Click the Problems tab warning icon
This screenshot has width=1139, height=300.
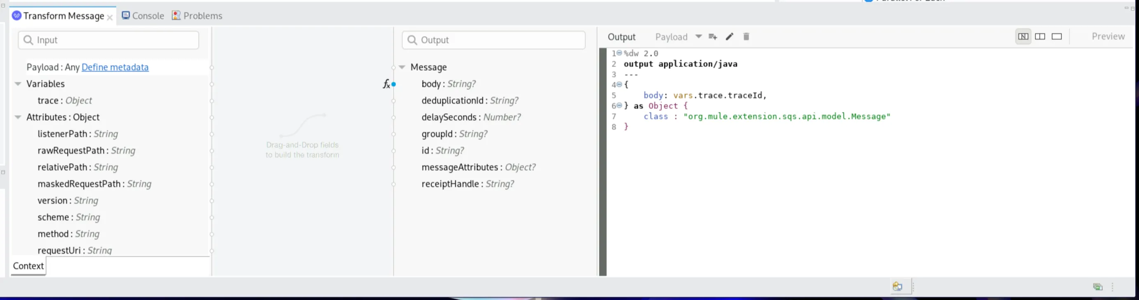pos(176,16)
